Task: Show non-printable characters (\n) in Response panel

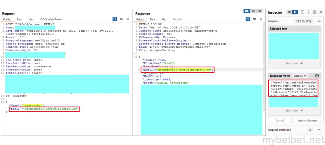Action: [x=255, y=19]
